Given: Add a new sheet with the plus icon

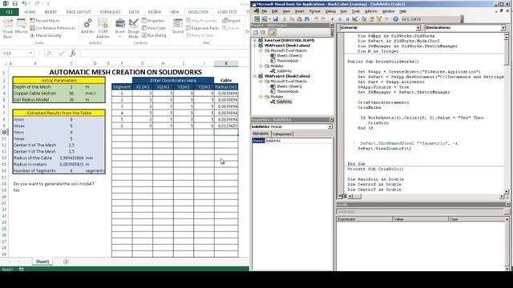Looking at the screenshot, I should pyautogui.click(x=66, y=262).
